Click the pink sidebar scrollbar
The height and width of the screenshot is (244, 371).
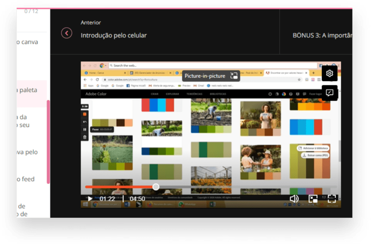click(x=48, y=141)
